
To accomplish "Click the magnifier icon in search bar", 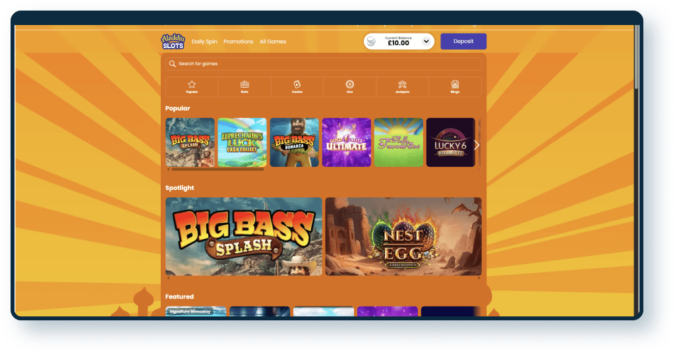I will pos(172,64).
